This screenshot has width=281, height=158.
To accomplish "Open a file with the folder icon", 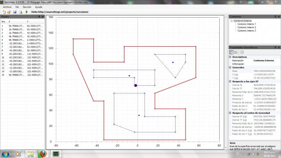I will pyautogui.click(x=9, y=12).
